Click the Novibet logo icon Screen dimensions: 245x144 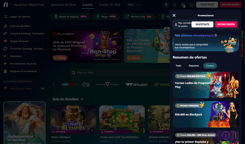coord(6,5)
